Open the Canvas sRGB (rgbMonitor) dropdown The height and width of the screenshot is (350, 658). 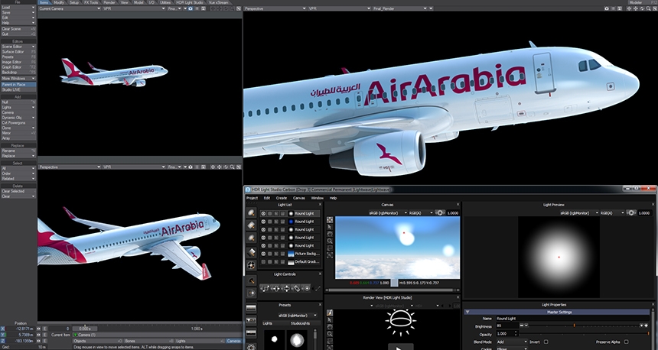388,213
